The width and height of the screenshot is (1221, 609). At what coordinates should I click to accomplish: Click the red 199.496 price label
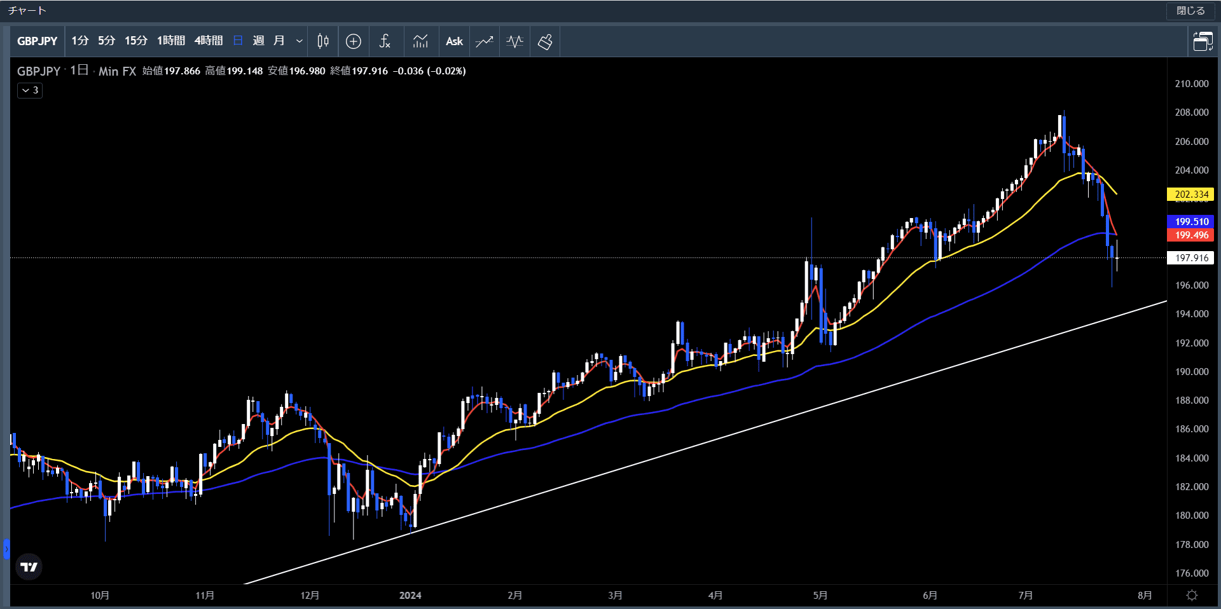pyautogui.click(x=1191, y=235)
